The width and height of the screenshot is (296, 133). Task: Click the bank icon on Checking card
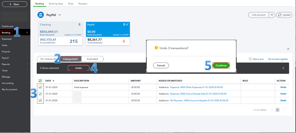[79, 24]
